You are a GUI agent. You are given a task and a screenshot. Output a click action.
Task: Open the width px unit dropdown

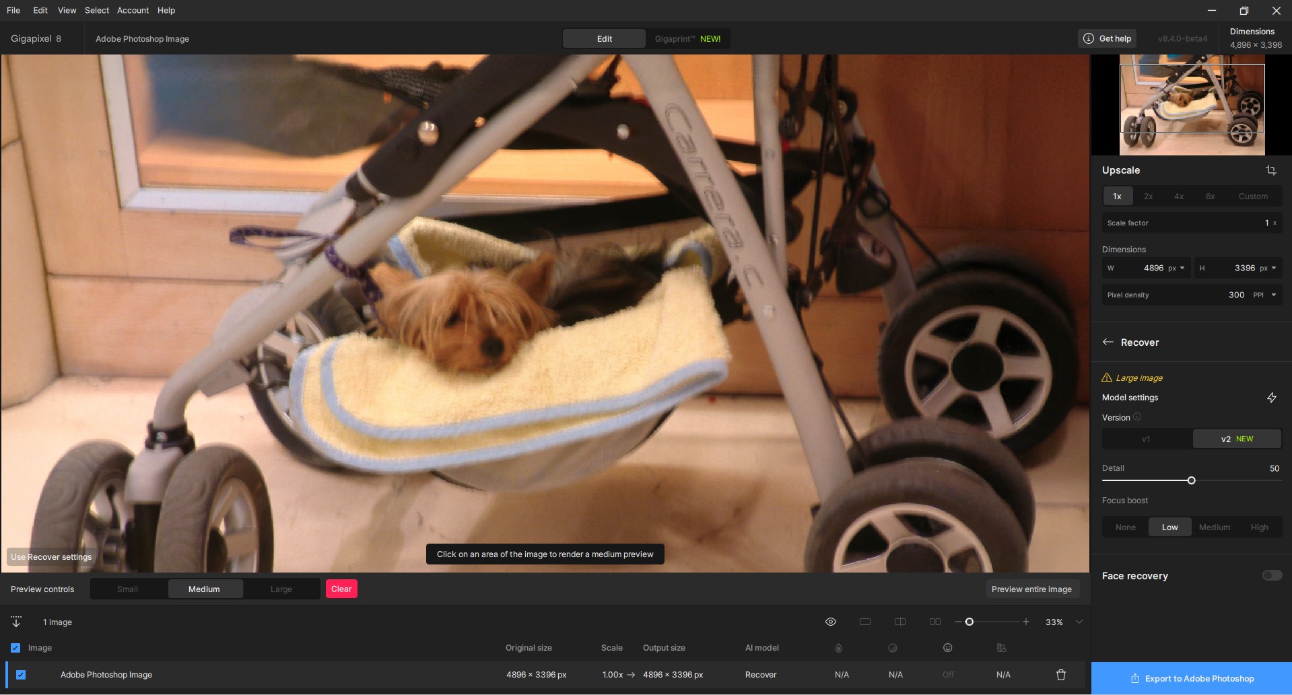(1182, 268)
